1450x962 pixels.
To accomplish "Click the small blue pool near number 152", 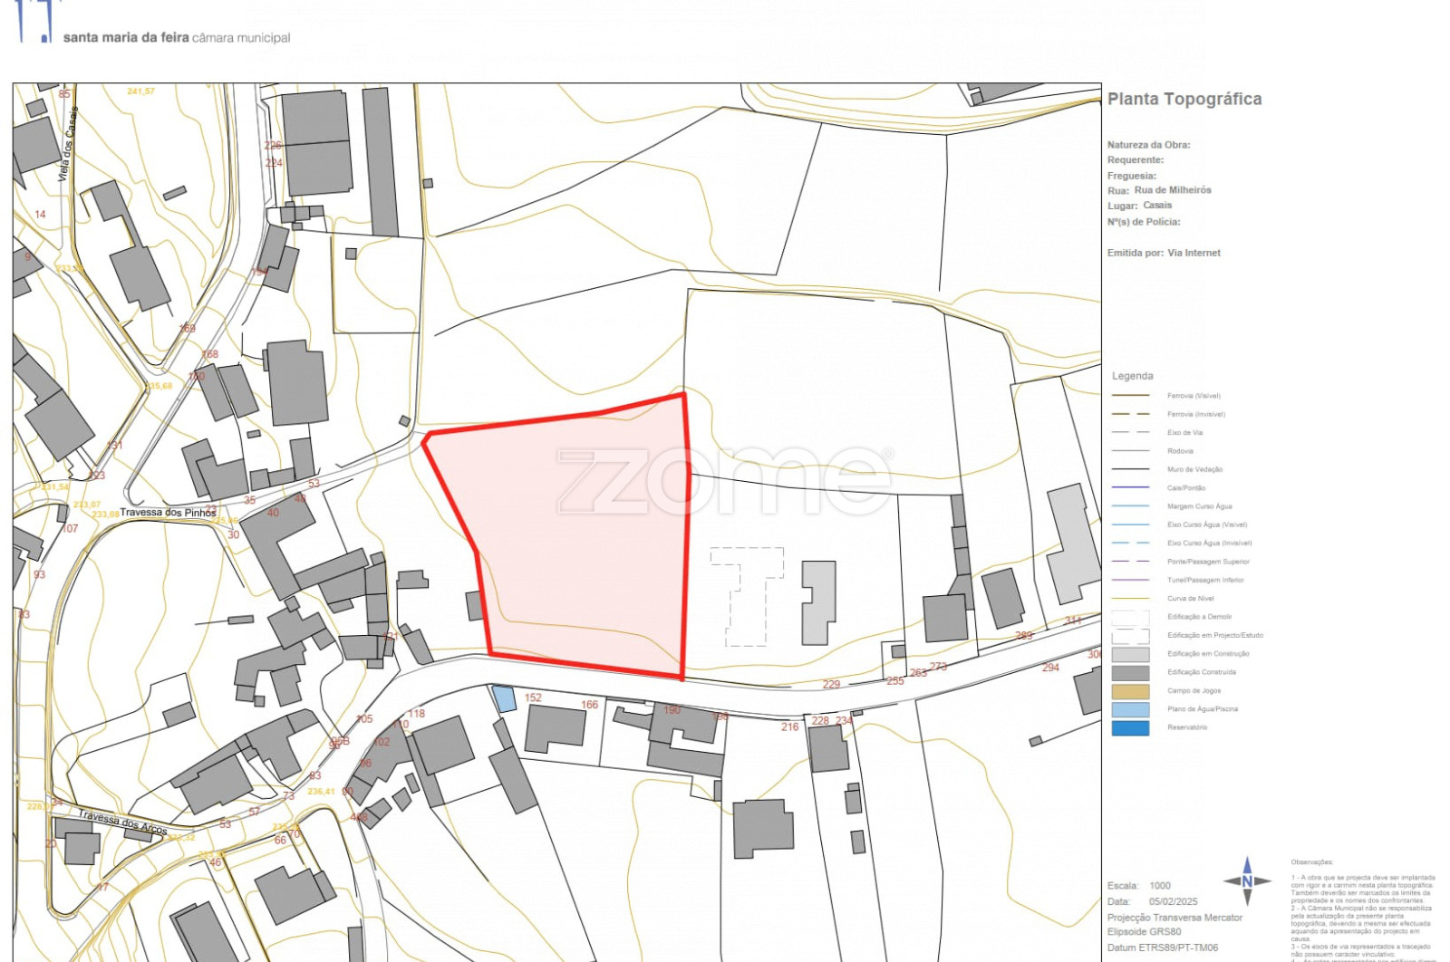I will (x=504, y=698).
